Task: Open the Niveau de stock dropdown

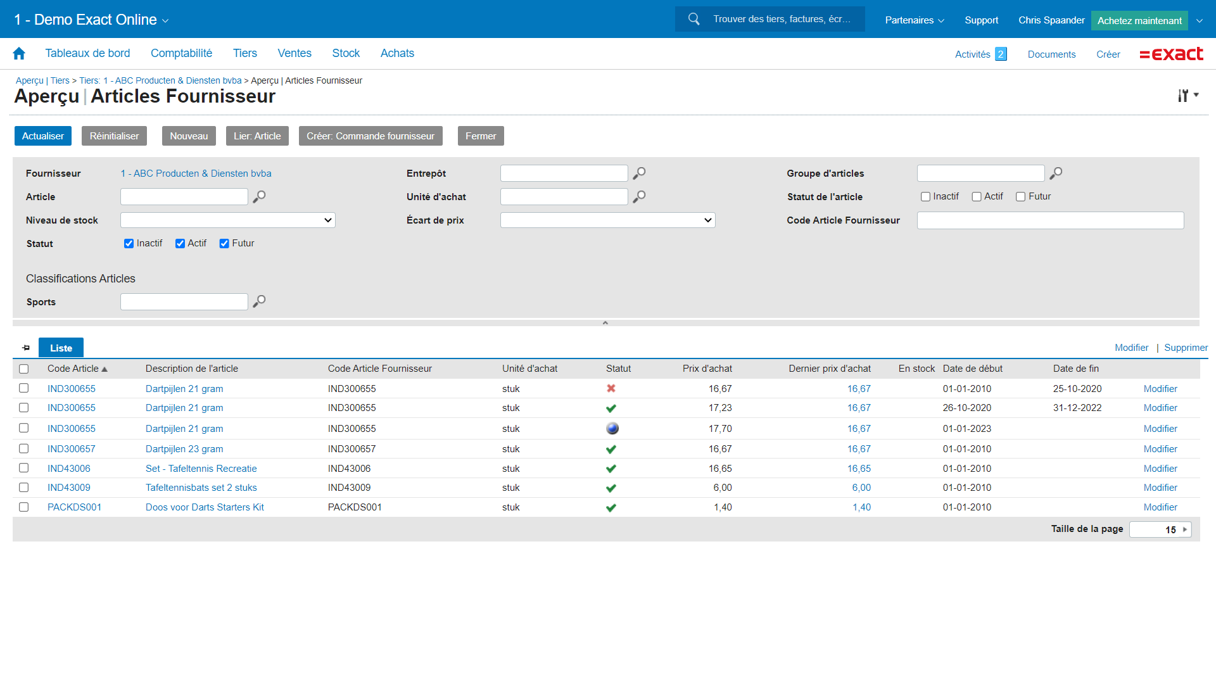Action: click(227, 220)
